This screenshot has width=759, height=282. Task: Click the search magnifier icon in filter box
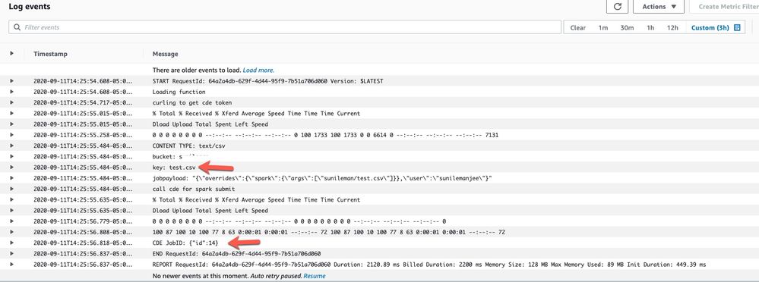17,27
